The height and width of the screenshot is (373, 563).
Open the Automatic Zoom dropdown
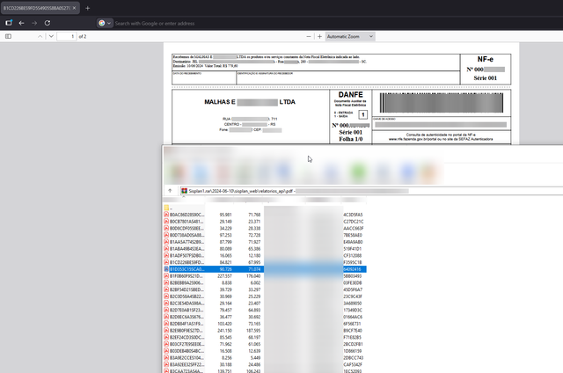pyautogui.click(x=350, y=36)
